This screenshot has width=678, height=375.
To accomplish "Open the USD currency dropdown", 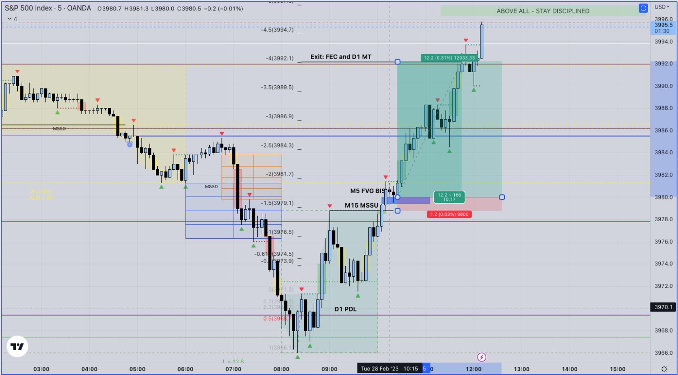I will pyautogui.click(x=663, y=7).
